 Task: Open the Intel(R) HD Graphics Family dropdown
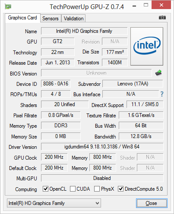pyautogui.click(x=54, y=203)
